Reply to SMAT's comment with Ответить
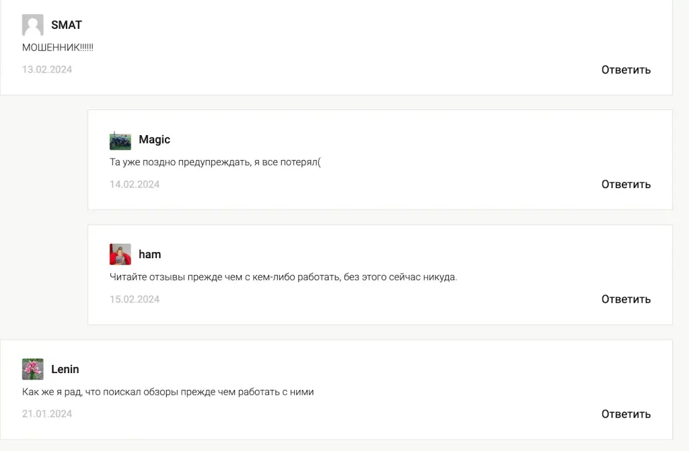 point(626,70)
